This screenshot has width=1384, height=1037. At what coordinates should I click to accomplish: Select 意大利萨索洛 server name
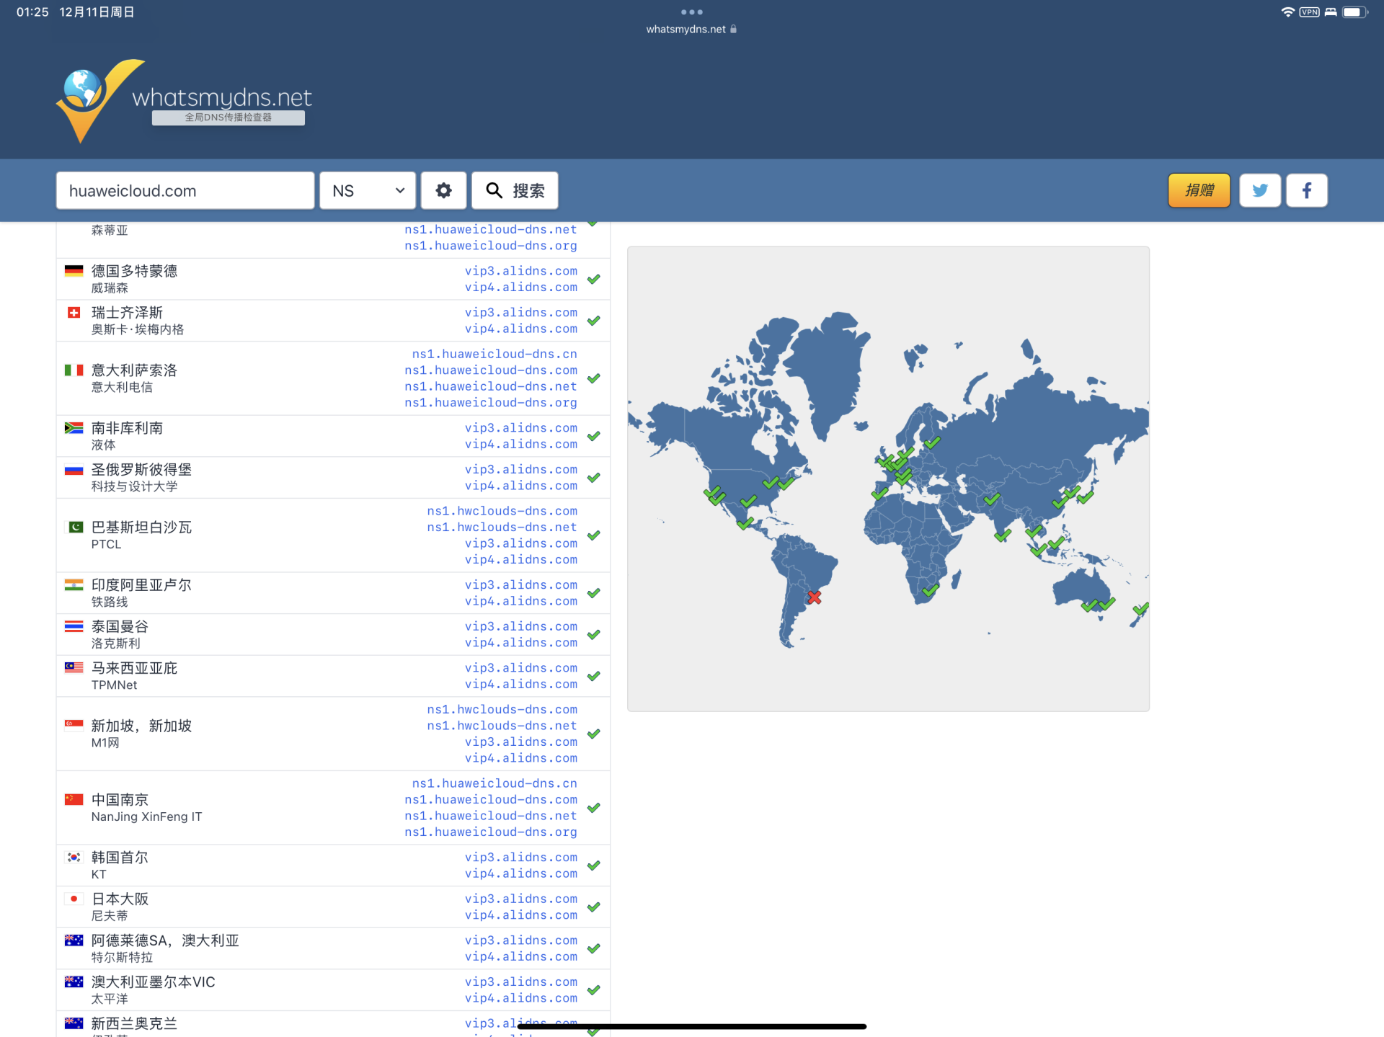coord(134,370)
